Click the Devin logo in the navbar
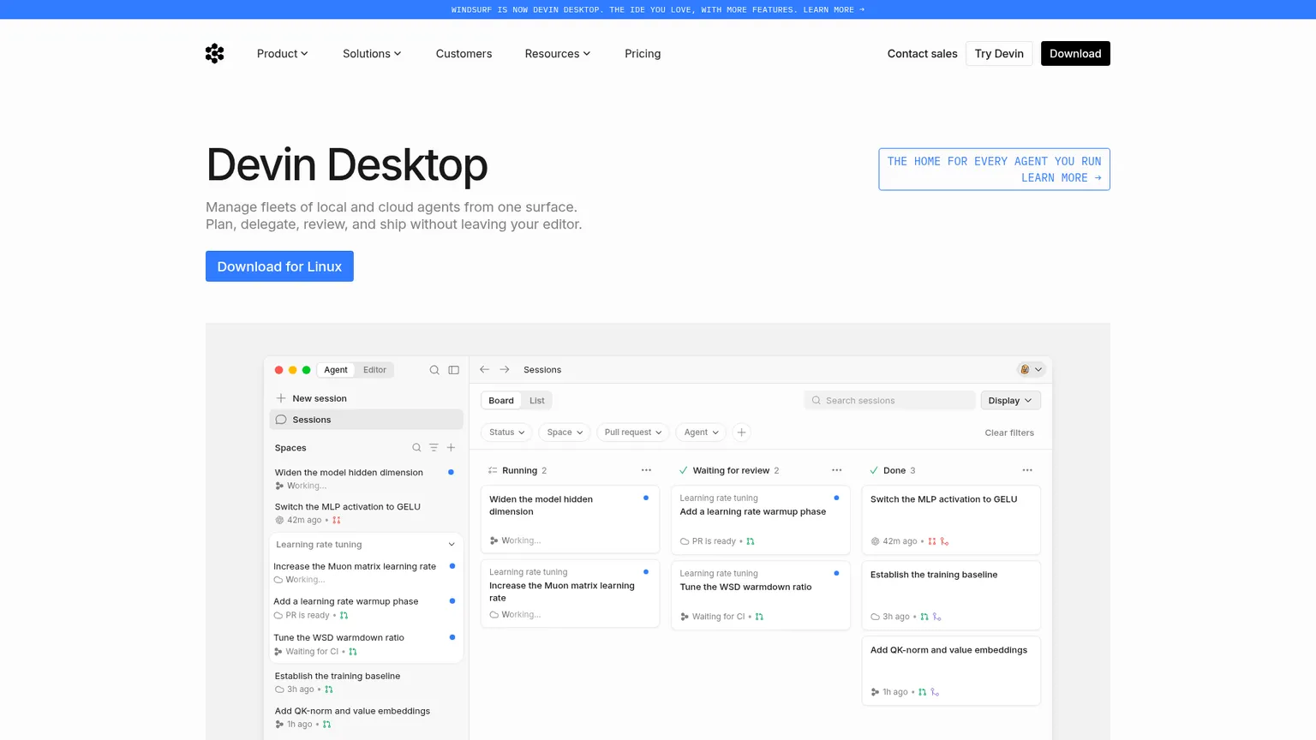Viewport: 1316px width, 740px height. coord(215,53)
